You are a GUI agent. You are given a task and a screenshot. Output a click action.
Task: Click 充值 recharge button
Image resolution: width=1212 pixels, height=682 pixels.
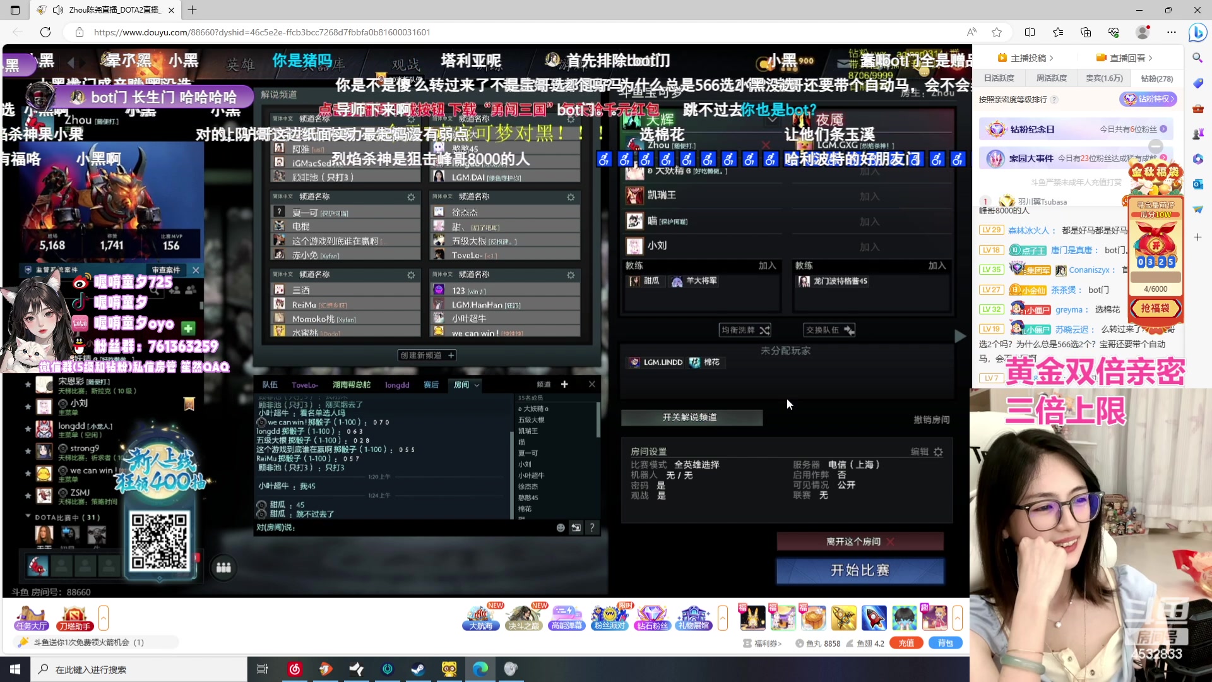906,643
